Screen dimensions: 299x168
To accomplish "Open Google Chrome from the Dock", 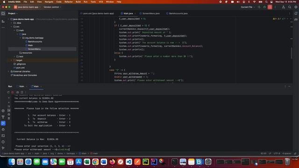I will click(x=95, y=162).
